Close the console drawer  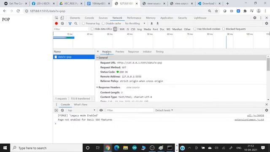267,104
